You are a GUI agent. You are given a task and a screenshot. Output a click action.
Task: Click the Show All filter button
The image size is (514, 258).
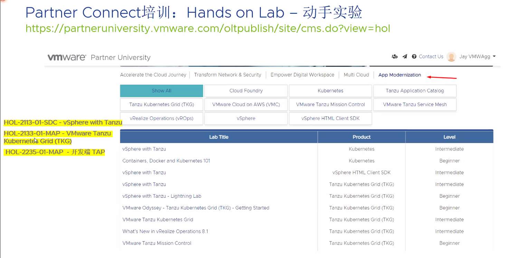[x=162, y=91]
